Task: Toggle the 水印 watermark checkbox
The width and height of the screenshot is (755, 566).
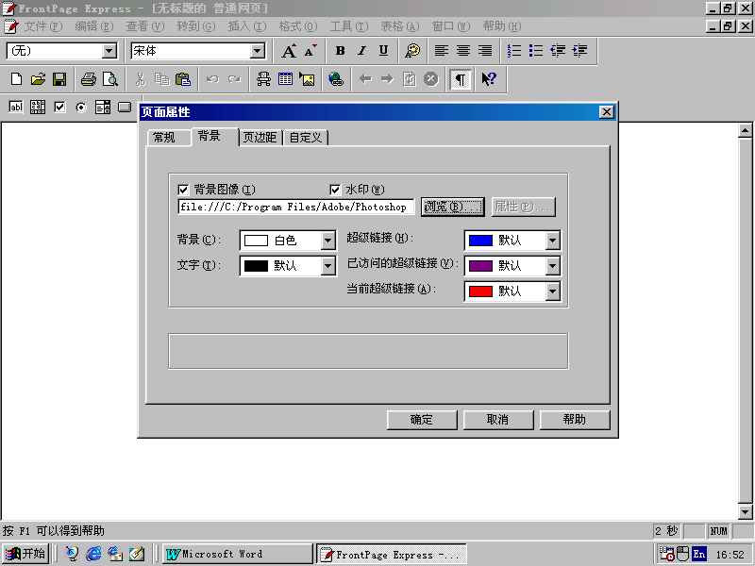Action: [335, 189]
